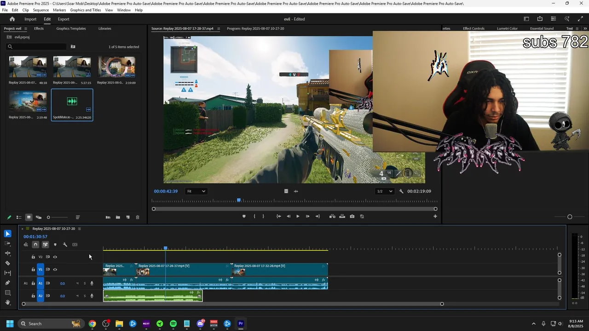This screenshot has width=589, height=331.
Task: Go to the Export workspace
Action: 64,19
